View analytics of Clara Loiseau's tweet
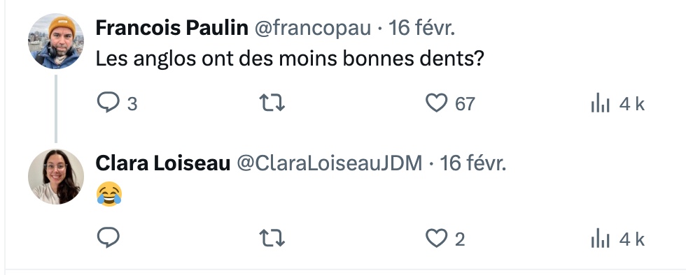Screen dimensions: 686x275 point(601,239)
